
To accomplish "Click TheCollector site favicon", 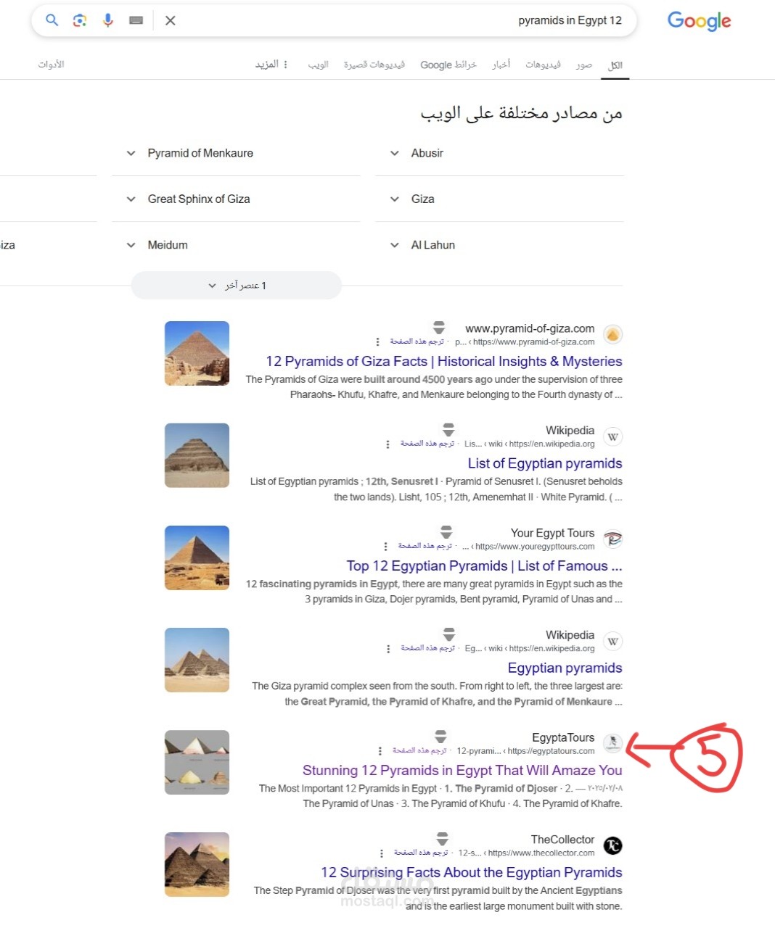I will click(x=613, y=845).
